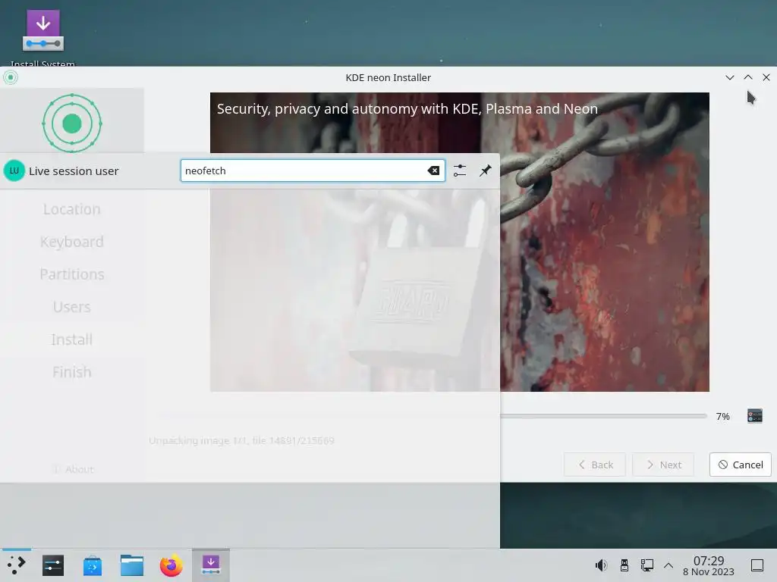Viewport: 777px width, 582px height.
Task: Click the slideshow heading about security
Action: pos(407,109)
